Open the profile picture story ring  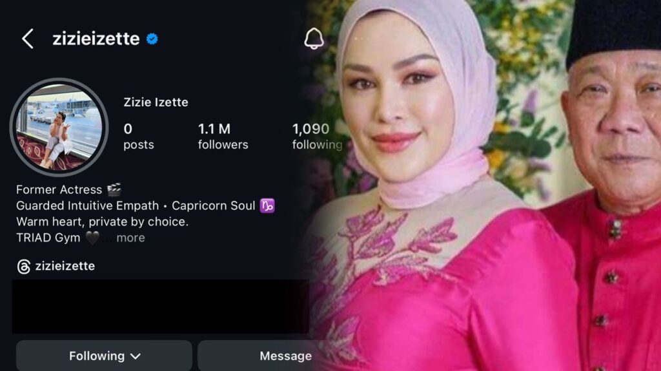click(x=59, y=127)
